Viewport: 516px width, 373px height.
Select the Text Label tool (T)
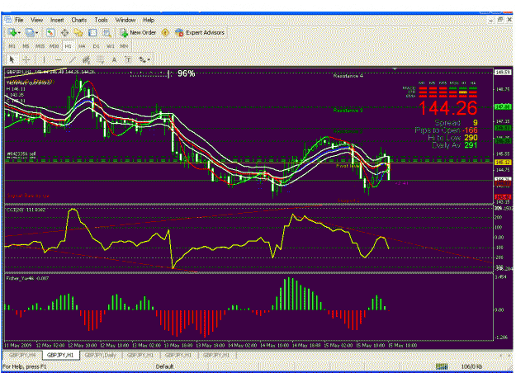tap(128, 59)
